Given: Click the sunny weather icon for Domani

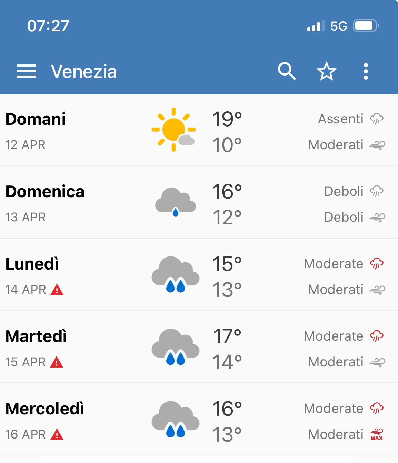Looking at the screenshot, I should (x=174, y=130).
